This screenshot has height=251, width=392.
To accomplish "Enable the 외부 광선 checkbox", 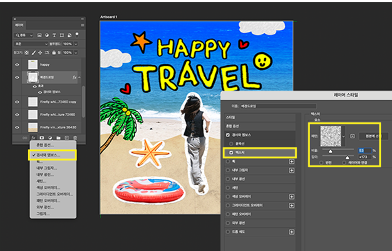I will [228, 223].
